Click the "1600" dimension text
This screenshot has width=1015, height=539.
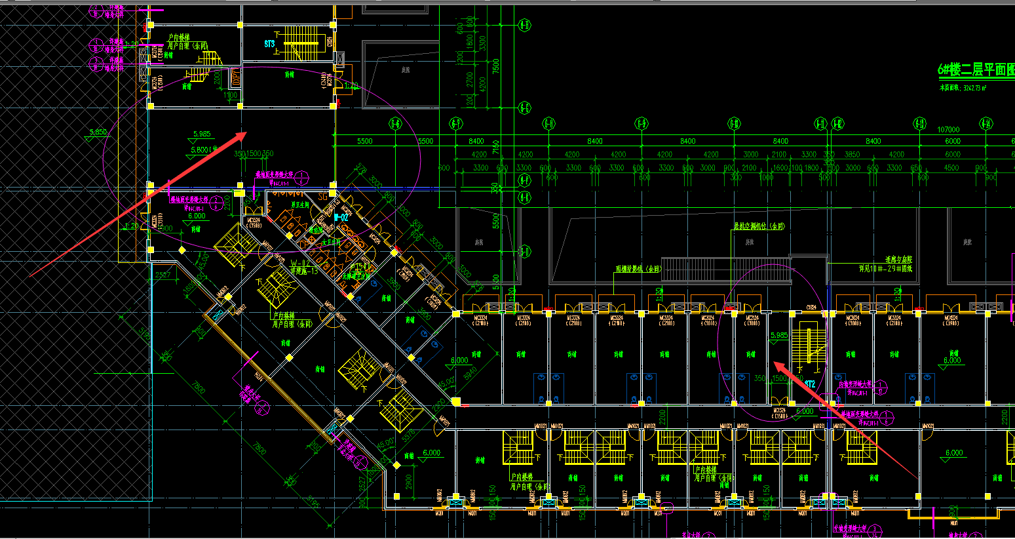[780, 168]
